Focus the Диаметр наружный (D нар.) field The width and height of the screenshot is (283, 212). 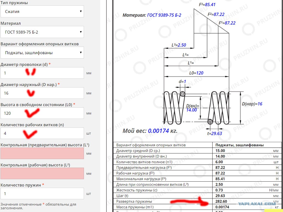[x=42, y=93]
